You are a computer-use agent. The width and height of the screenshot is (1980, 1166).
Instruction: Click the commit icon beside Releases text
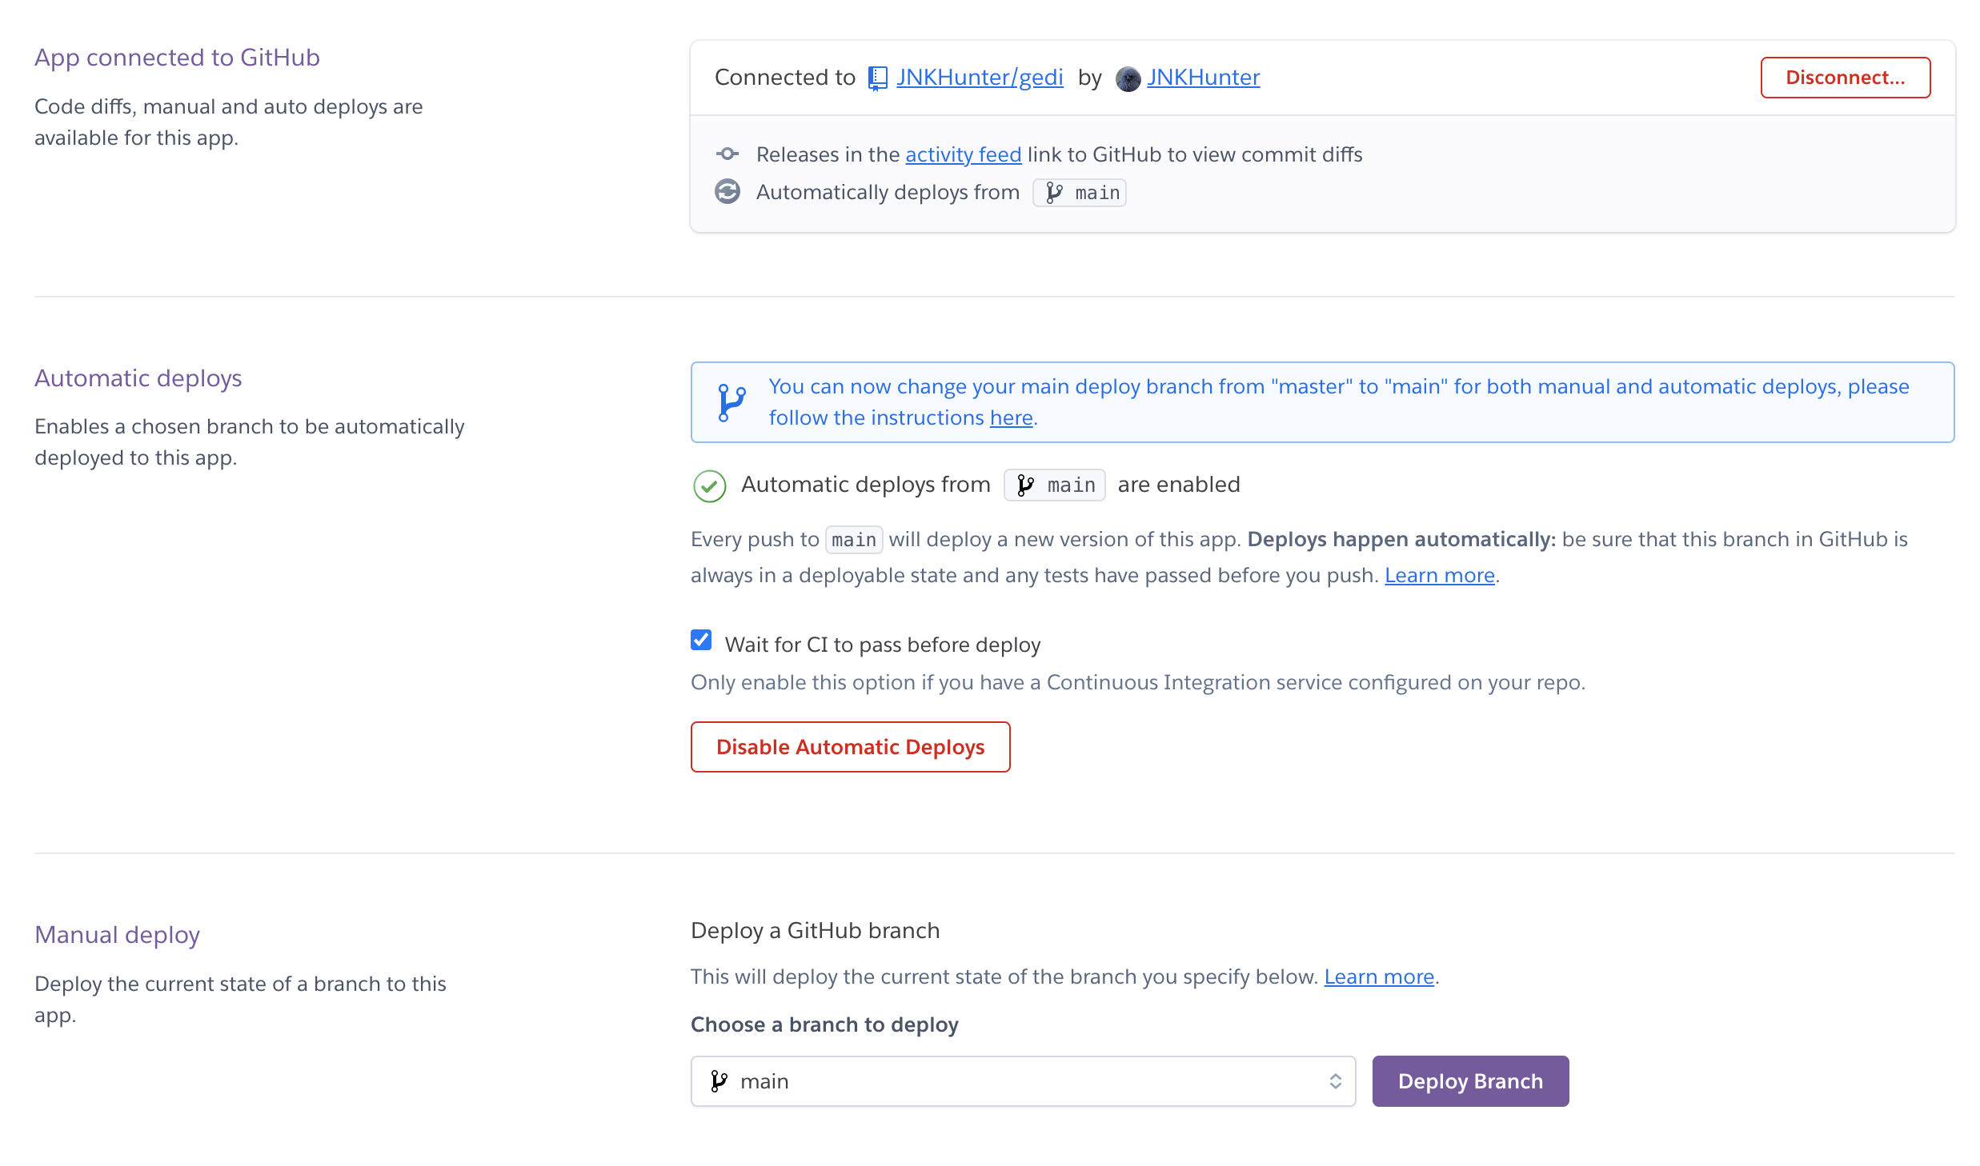point(727,154)
